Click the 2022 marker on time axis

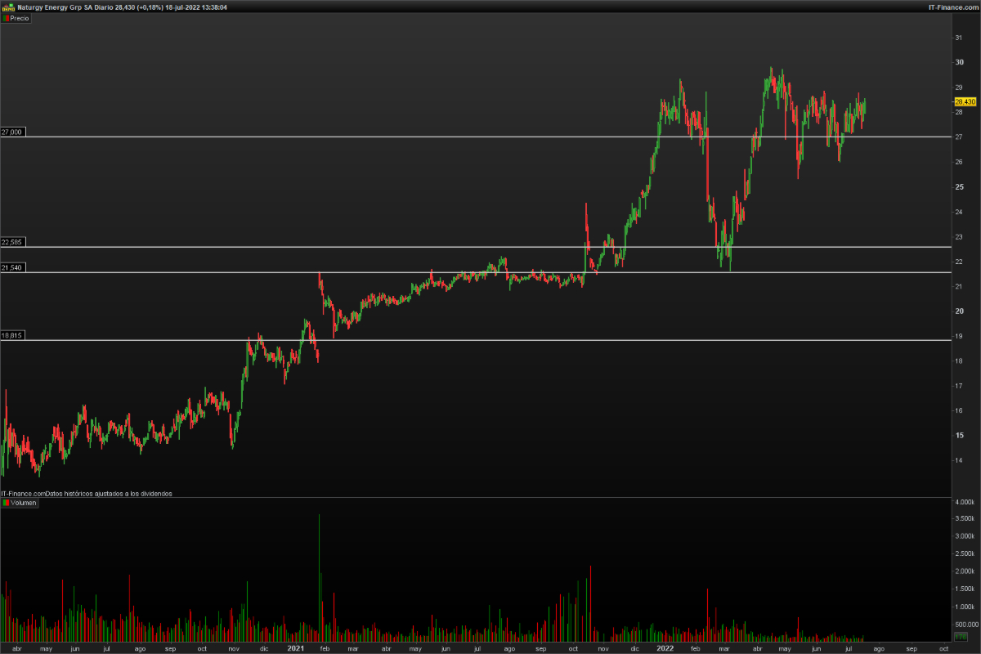click(665, 648)
